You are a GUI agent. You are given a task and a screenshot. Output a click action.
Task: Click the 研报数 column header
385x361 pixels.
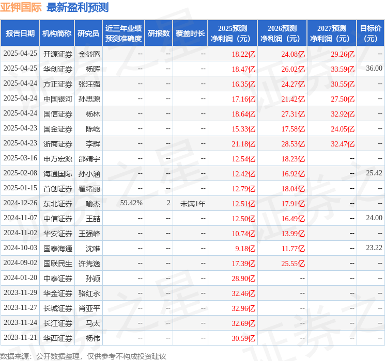[x=159, y=34]
